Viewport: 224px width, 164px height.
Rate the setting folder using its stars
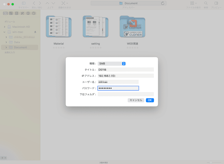click(x=95, y=48)
